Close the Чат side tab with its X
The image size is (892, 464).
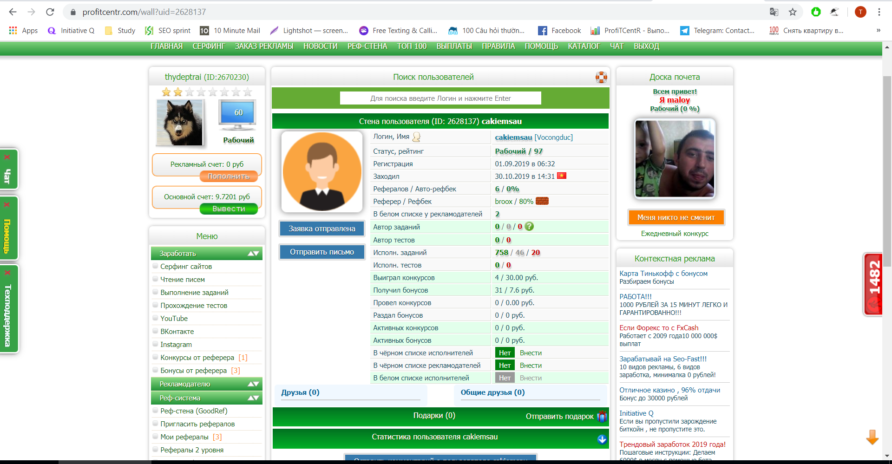point(7,157)
